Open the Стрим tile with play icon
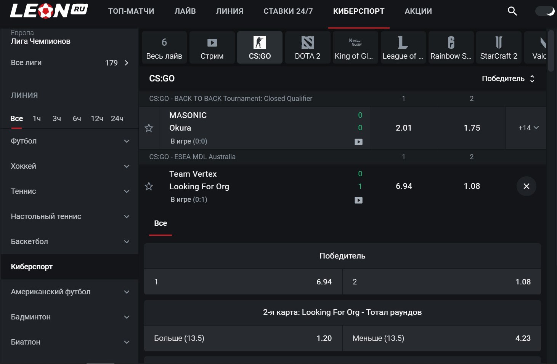This screenshot has width=557, height=364. (x=212, y=47)
